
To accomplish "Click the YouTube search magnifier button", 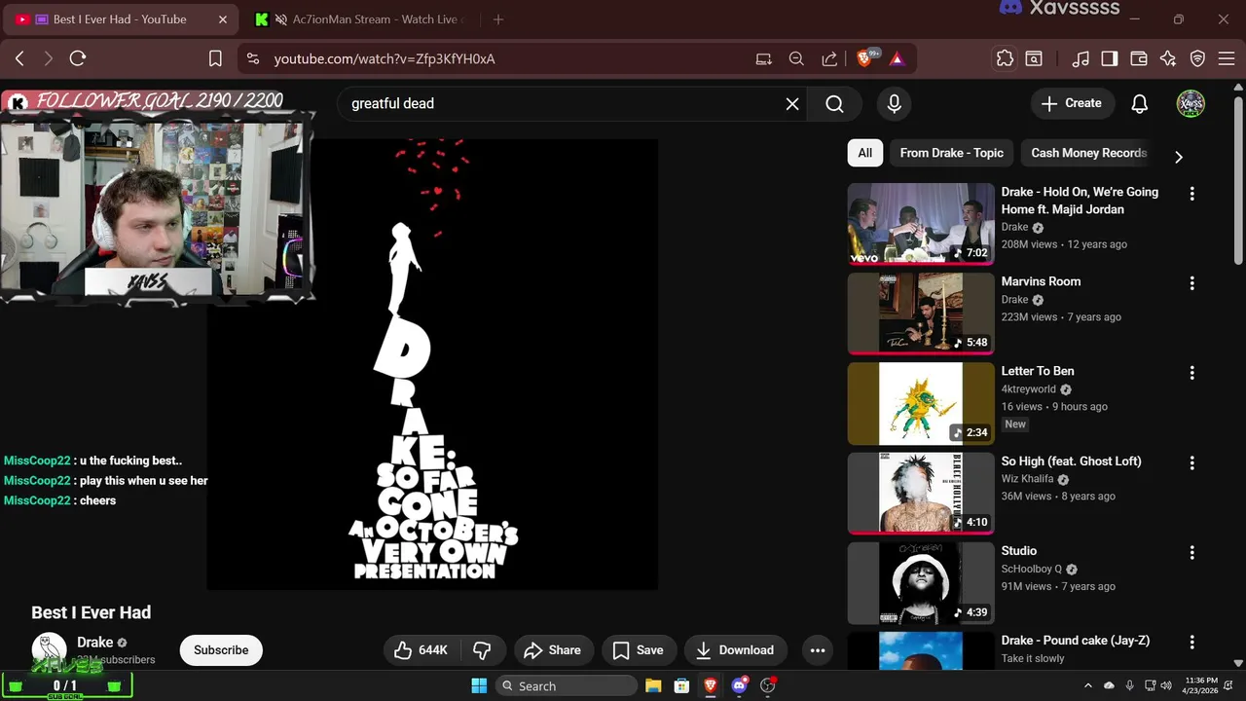I will [834, 103].
